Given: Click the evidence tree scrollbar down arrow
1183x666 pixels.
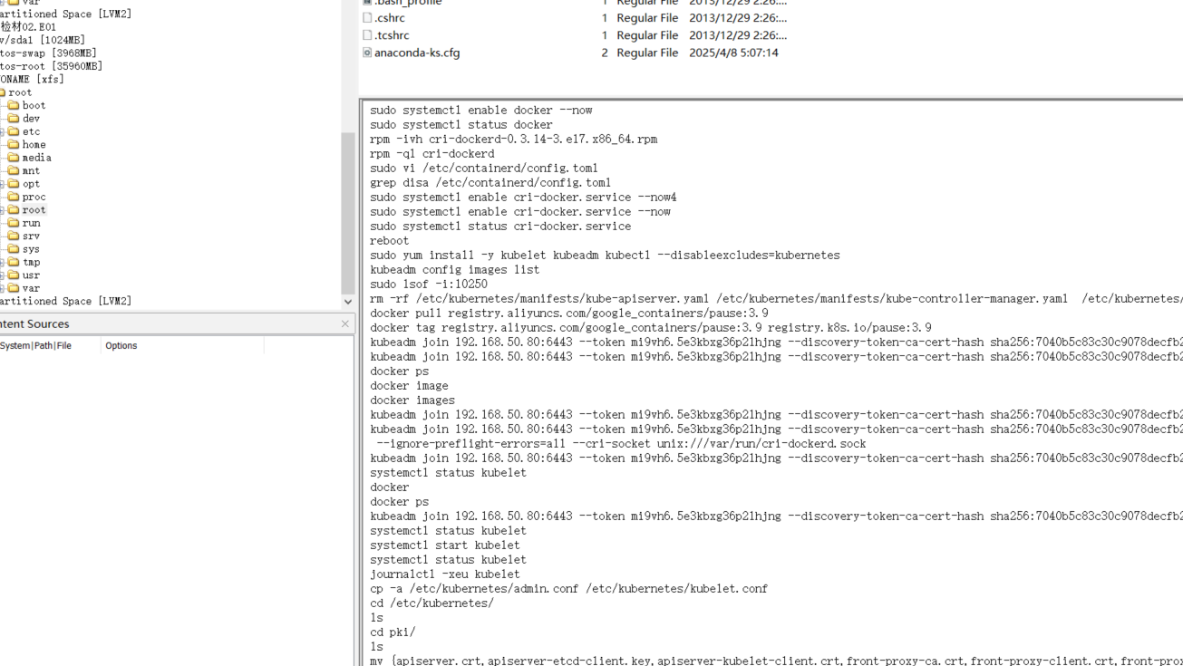Looking at the screenshot, I should [x=348, y=302].
